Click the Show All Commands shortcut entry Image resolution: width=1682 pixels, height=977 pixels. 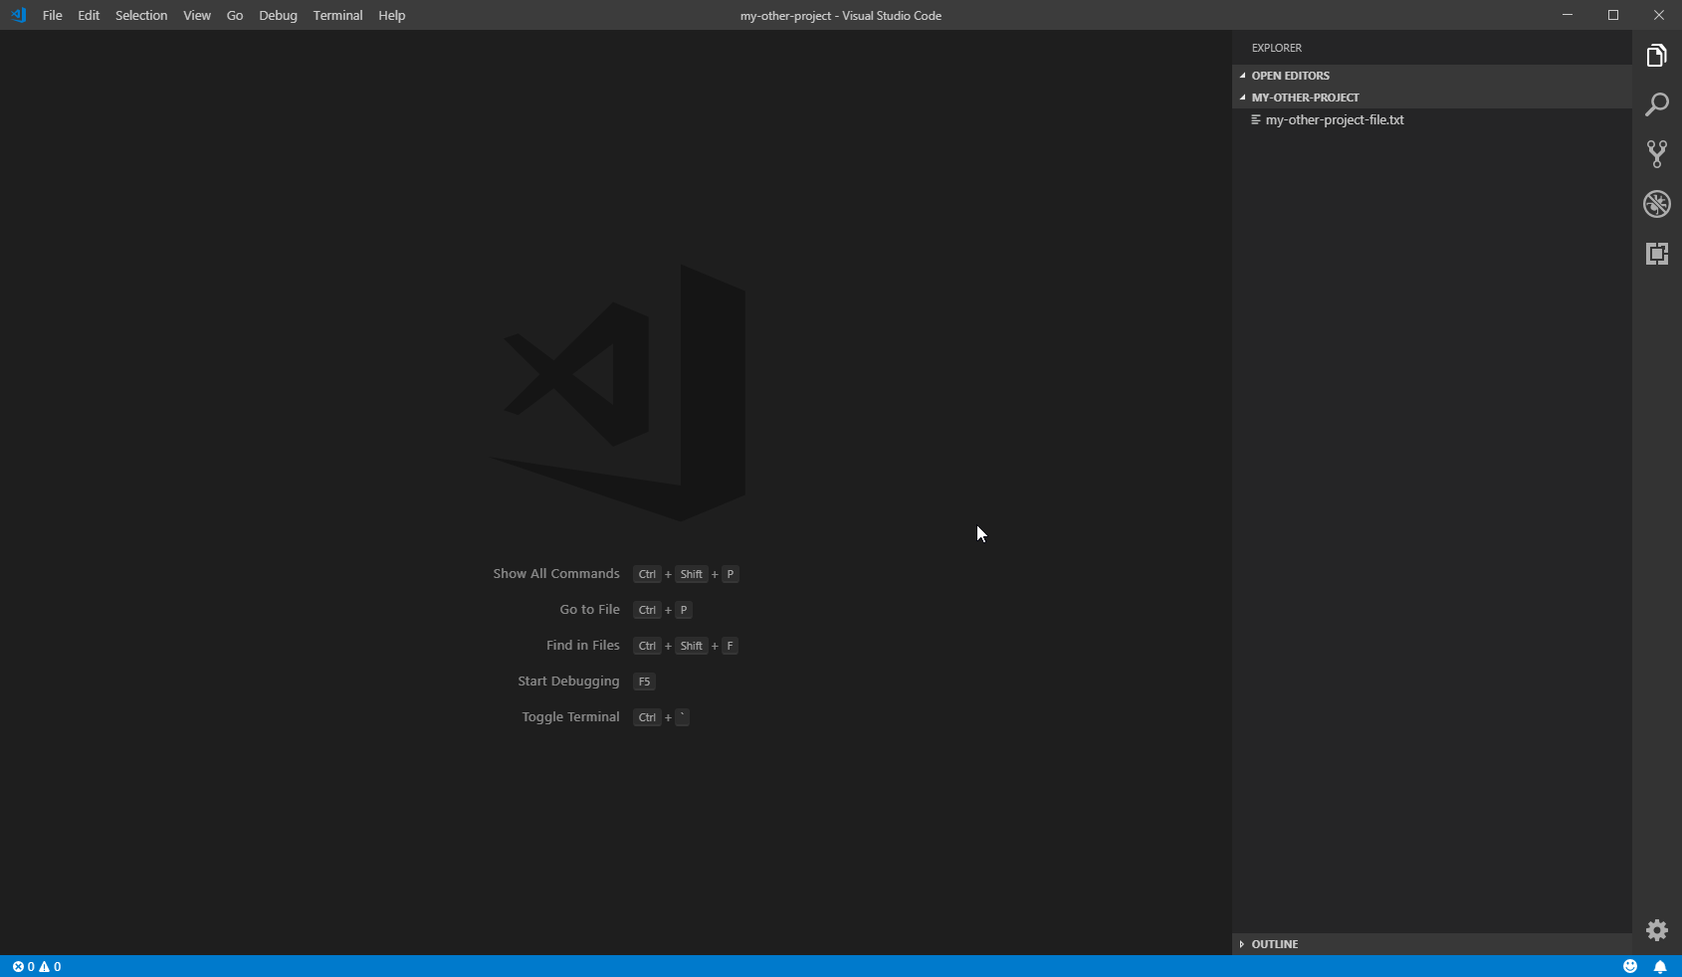point(555,574)
